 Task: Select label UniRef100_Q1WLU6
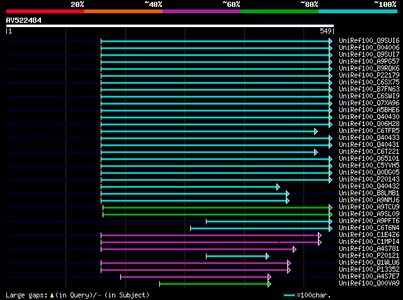pyautogui.click(x=369, y=263)
